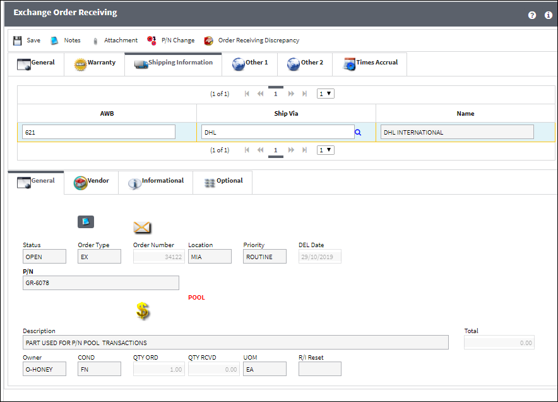This screenshot has width=558, height=402.
Task: Switch to the upper General tab
Action: 36,64
